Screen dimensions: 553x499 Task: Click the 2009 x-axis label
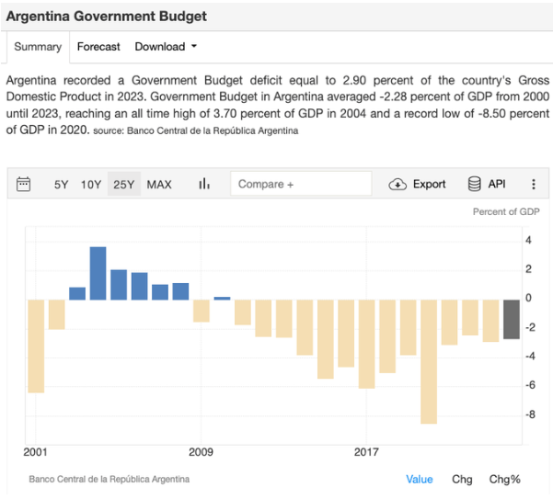201,452
